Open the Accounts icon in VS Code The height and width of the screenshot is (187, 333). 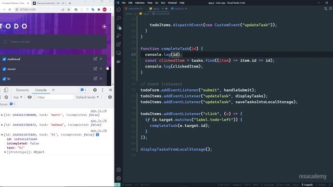coord(119,170)
